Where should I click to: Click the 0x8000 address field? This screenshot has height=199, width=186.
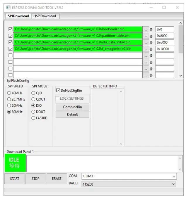(165, 36)
